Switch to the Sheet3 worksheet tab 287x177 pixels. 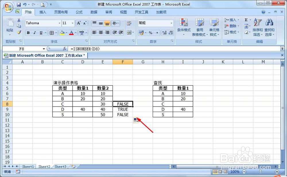(x=60, y=166)
